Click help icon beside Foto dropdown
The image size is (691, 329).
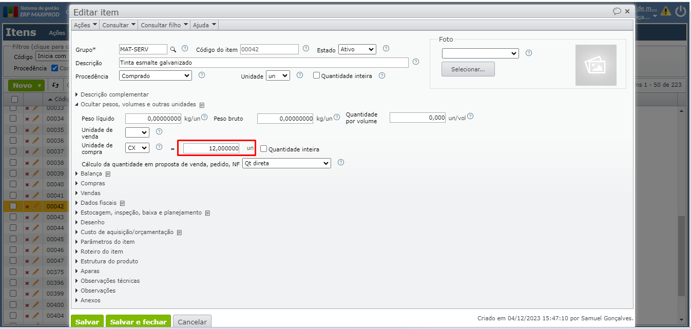click(x=529, y=53)
